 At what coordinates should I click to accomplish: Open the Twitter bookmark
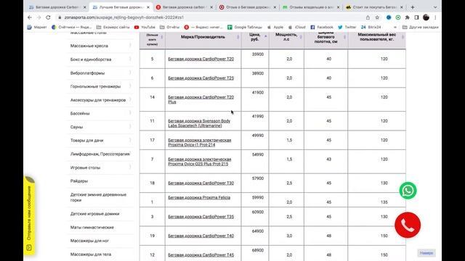tap(347, 28)
